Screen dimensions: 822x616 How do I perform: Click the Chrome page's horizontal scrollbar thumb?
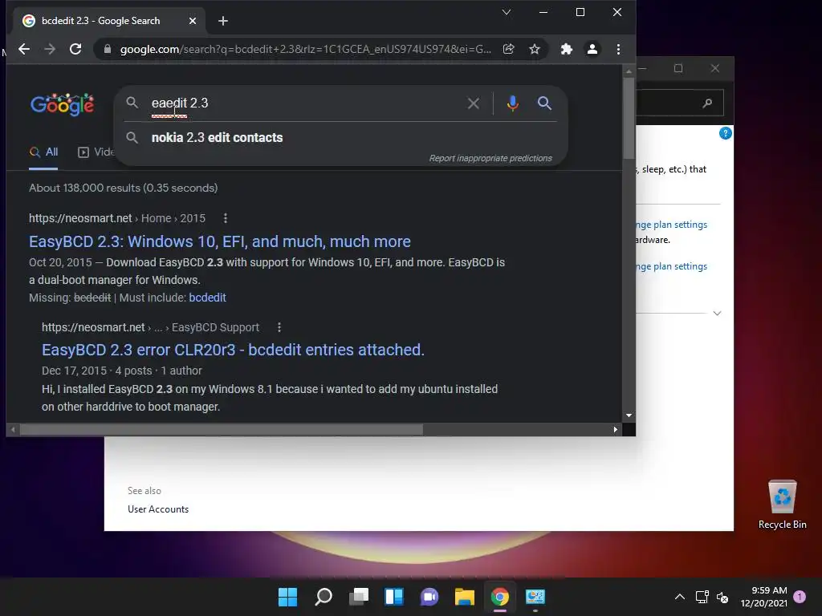(x=222, y=430)
